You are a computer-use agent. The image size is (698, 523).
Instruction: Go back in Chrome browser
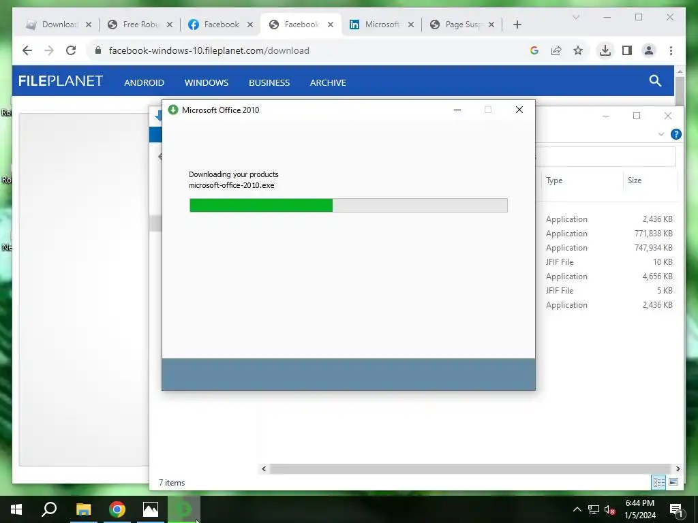coord(27,50)
